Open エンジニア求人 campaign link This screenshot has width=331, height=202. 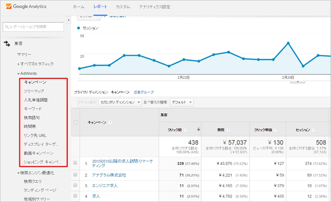[x=105, y=186]
